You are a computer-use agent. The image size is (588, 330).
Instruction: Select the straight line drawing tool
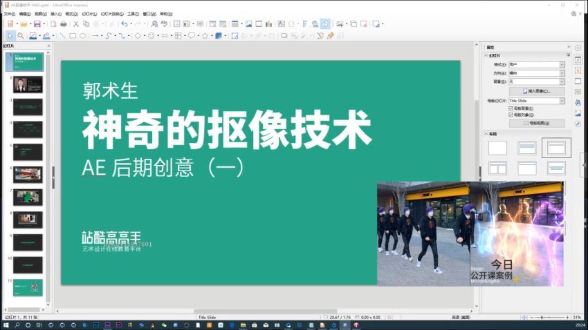[x=62, y=35]
